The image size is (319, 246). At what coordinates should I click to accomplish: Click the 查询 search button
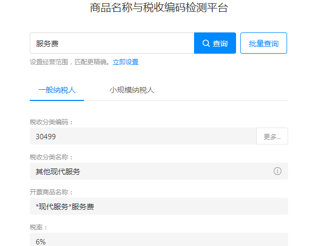click(x=215, y=43)
